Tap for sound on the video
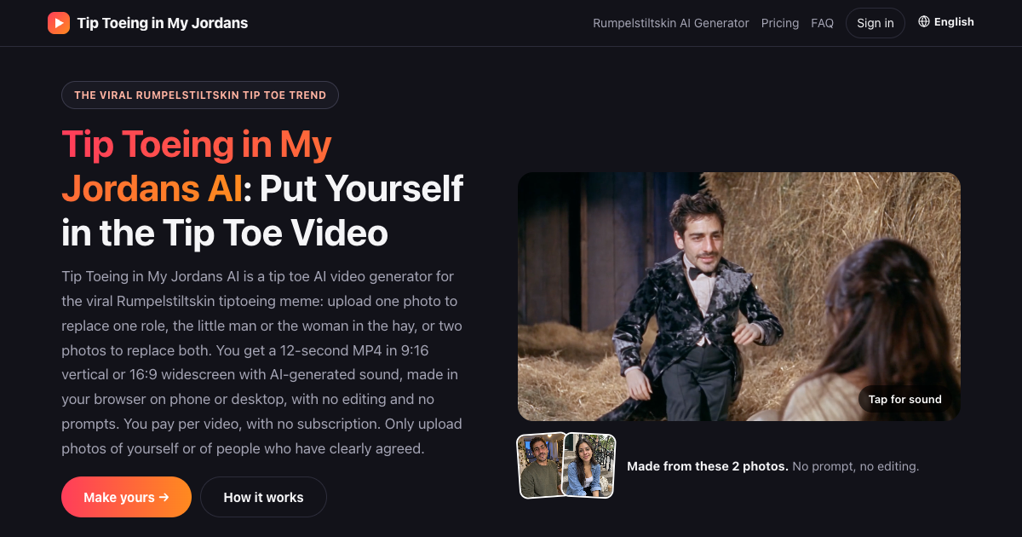 (905, 399)
